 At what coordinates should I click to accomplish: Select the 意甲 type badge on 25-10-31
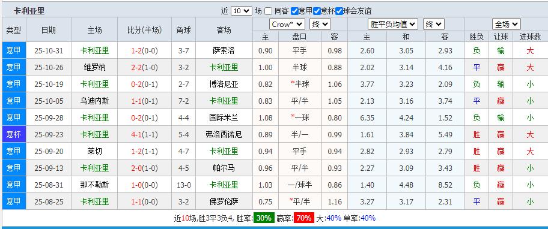[14, 50]
